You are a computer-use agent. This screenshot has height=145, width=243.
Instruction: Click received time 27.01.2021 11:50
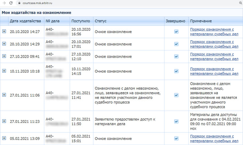coord(81,121)
